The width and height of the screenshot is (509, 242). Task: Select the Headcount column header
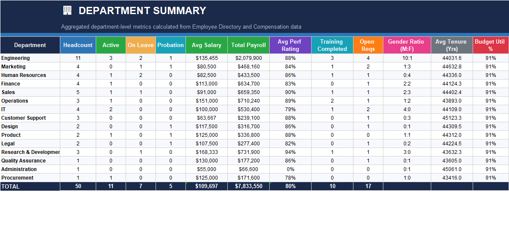pyautogui.click(x=78, y=45)
